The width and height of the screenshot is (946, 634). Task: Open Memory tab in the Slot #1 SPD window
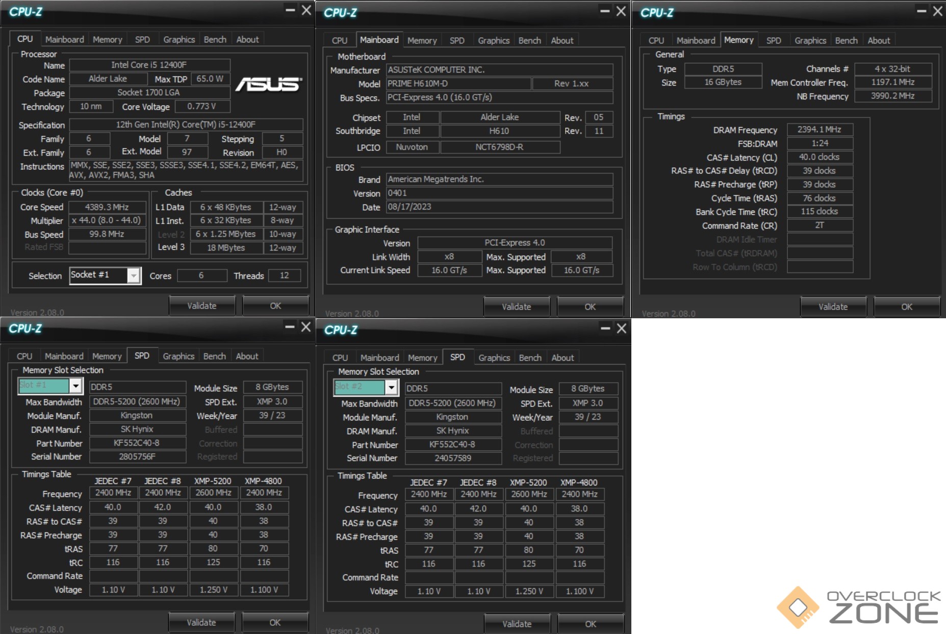[x=107, y=356]
